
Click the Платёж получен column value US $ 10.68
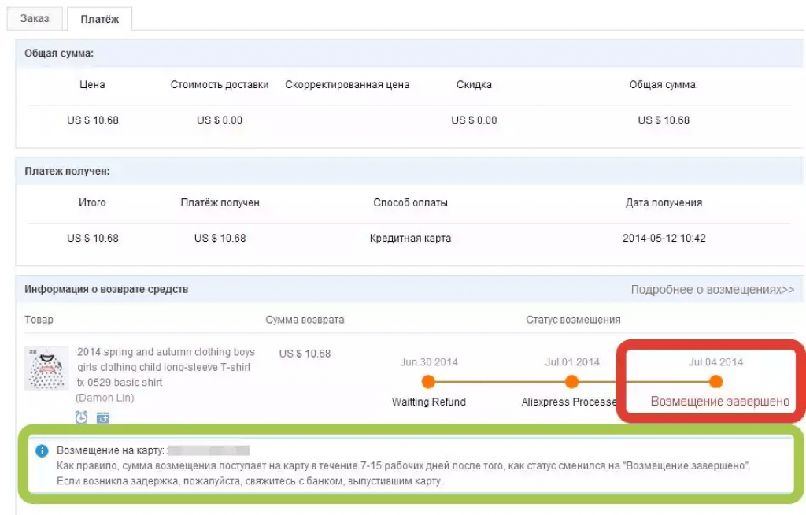220,238
